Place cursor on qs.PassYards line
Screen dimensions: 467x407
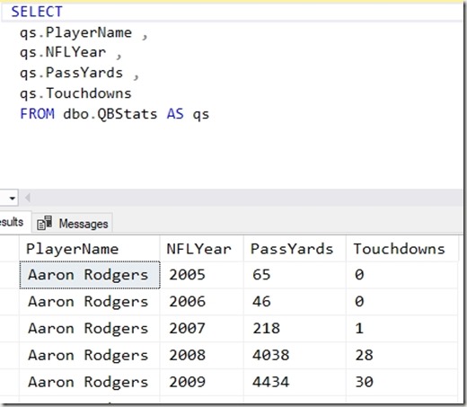(79, 74)
